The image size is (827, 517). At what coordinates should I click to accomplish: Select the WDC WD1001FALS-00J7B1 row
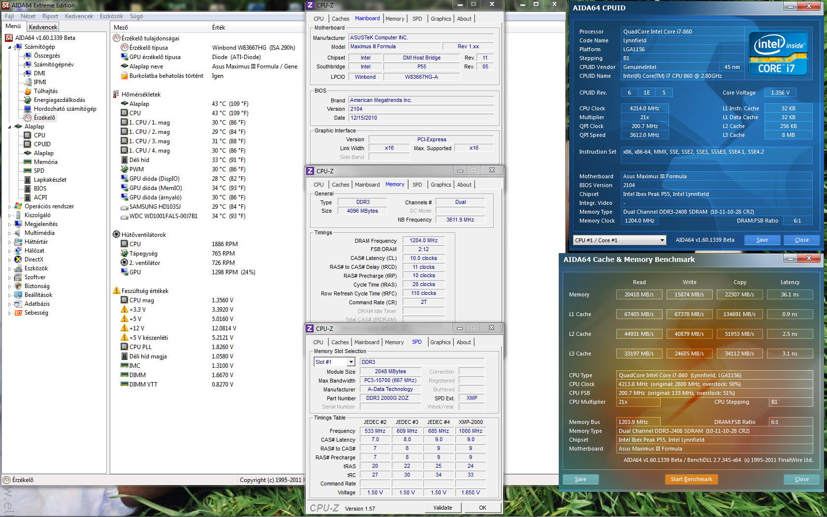(163, 216)
